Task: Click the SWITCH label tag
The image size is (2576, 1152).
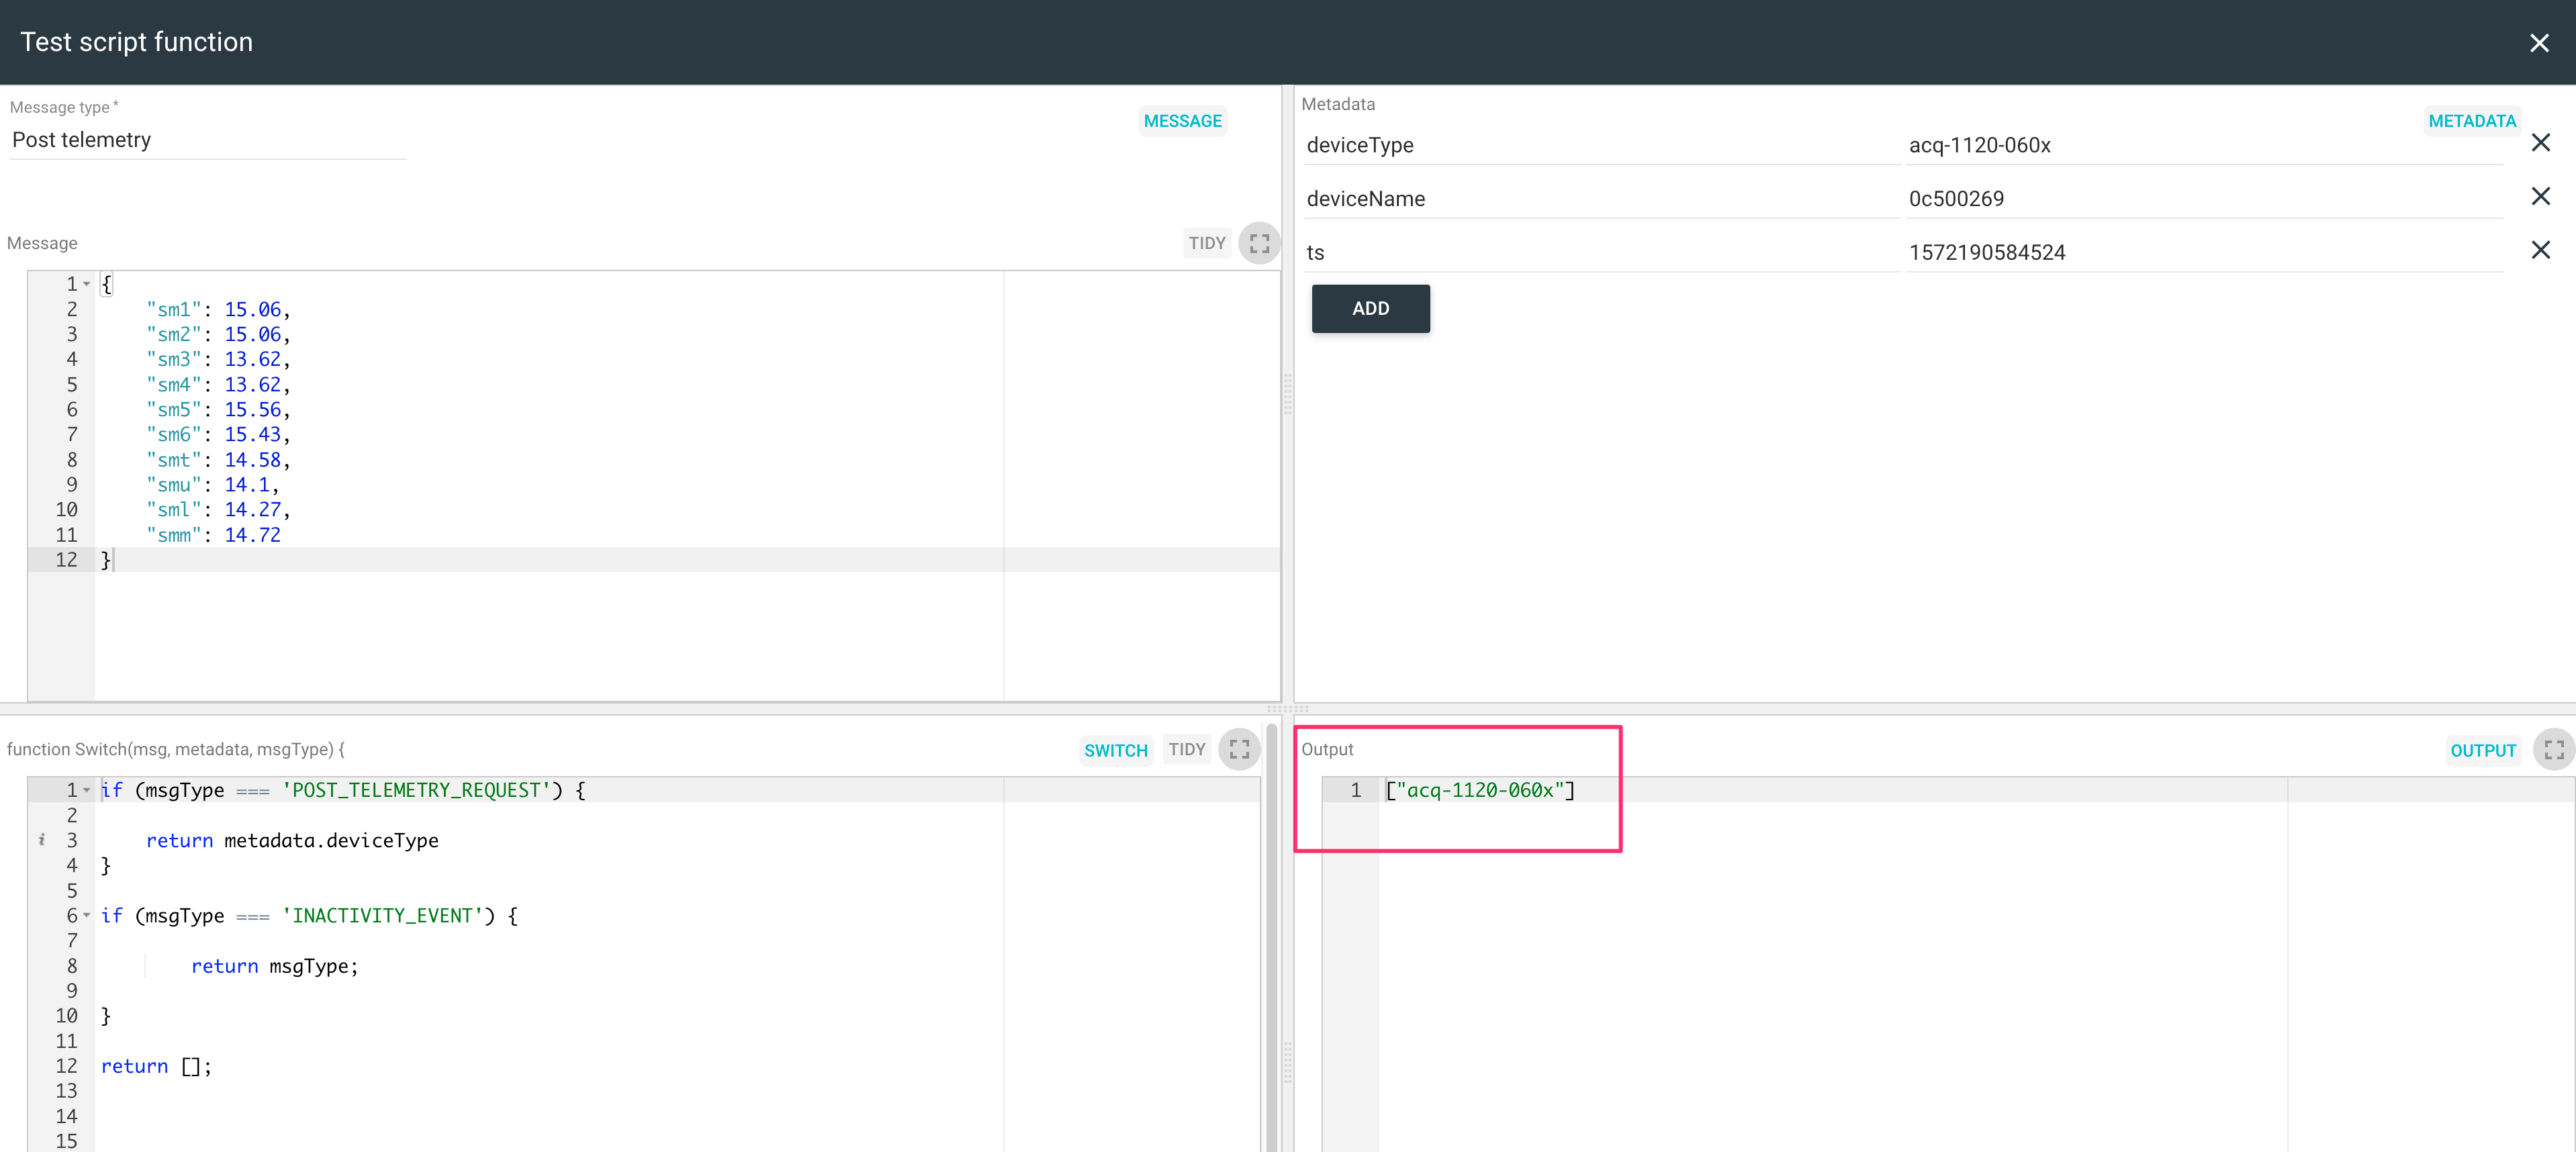Action: (1115, 750)
